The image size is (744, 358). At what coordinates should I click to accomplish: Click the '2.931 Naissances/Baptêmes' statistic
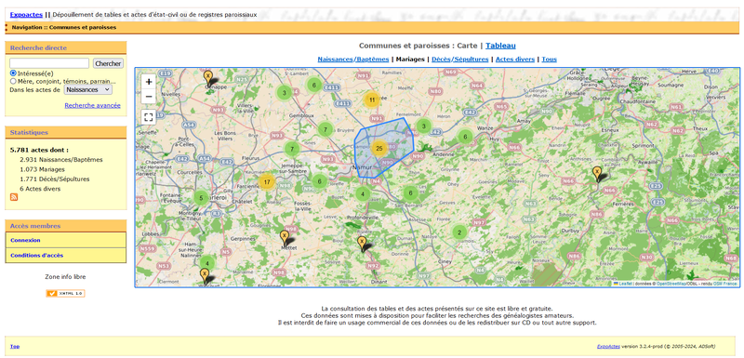[61, 160]
